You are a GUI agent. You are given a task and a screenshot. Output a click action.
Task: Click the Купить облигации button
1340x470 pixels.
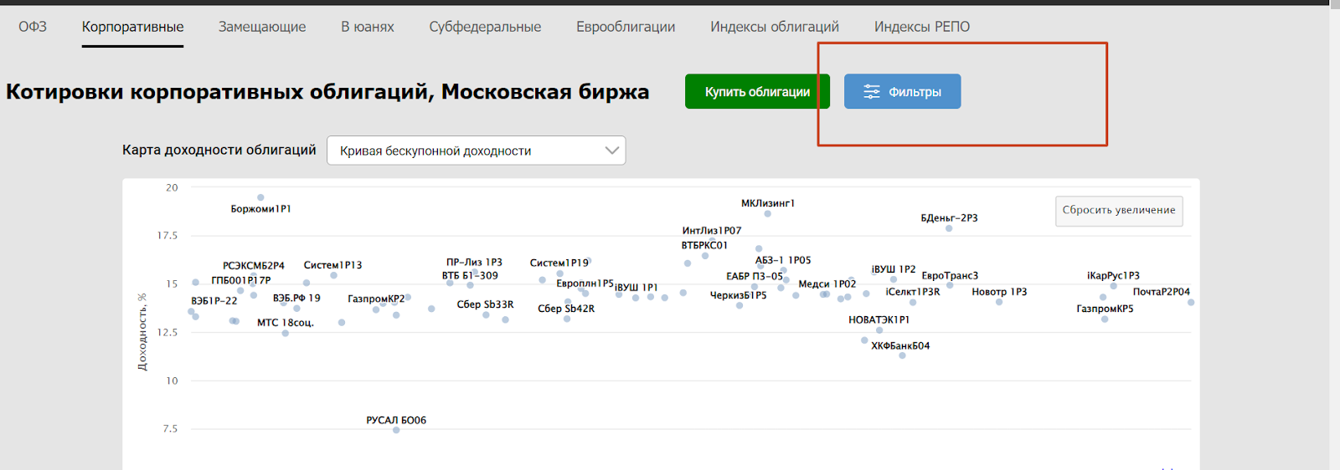[x=757, y=92]
